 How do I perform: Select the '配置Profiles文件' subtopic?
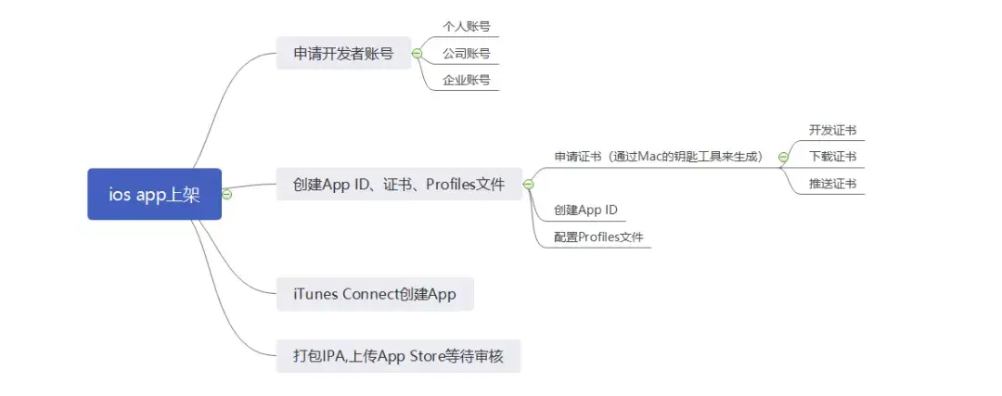(x=598, y=238)
